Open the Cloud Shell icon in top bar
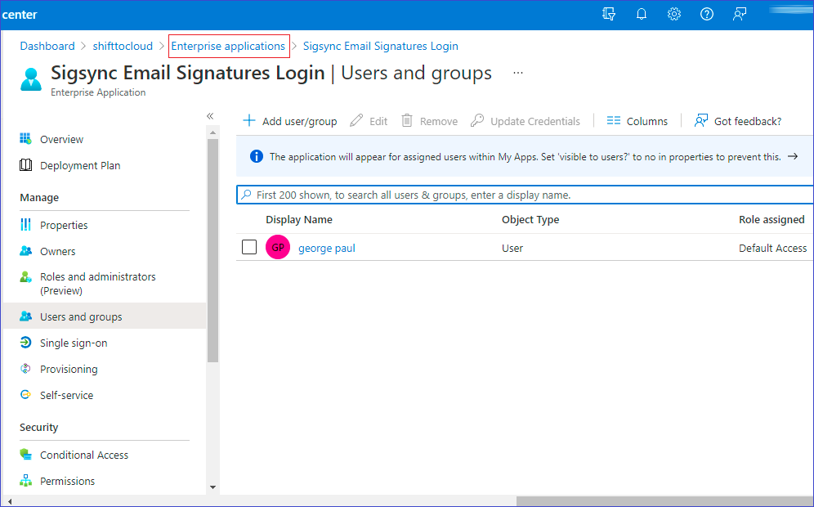814x507 pixels. (608, 14)
